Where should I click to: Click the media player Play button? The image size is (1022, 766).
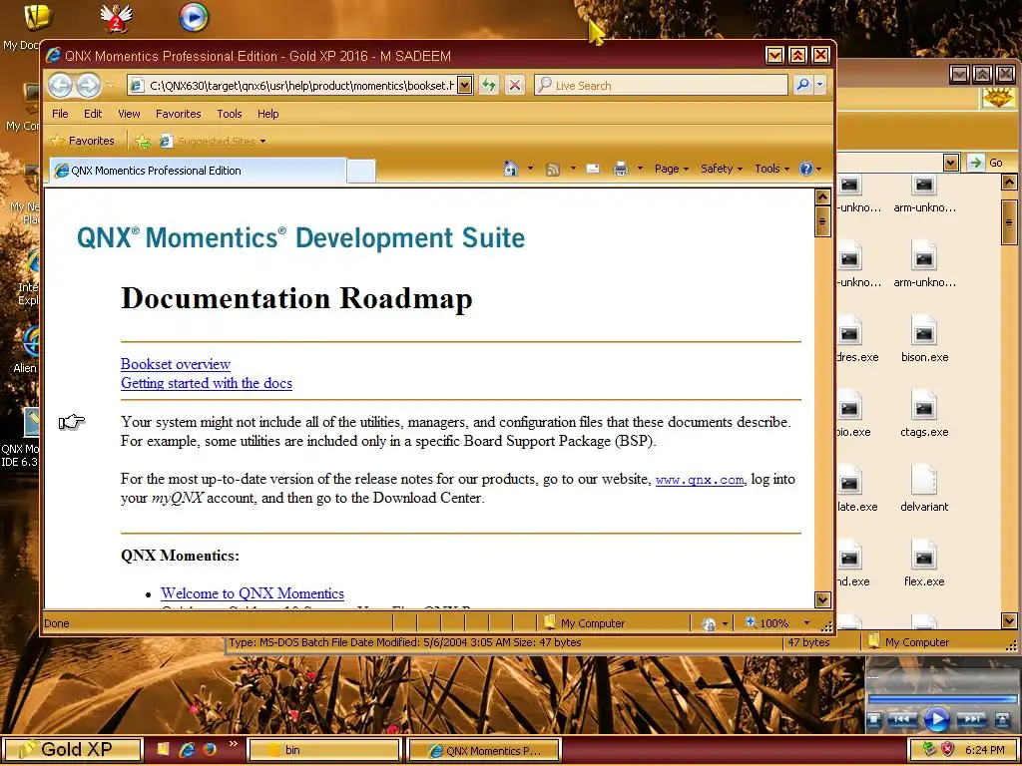pyautogui.click(x=936, y=719)
